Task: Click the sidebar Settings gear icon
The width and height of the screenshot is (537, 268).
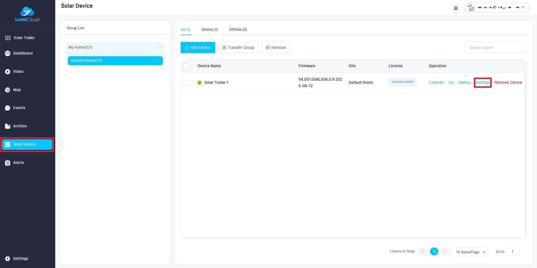Action: pos(8,259)
